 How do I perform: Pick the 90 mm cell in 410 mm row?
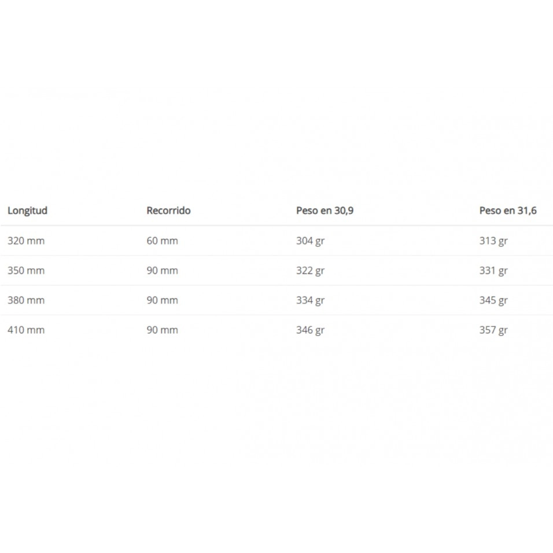click(162, 330)
